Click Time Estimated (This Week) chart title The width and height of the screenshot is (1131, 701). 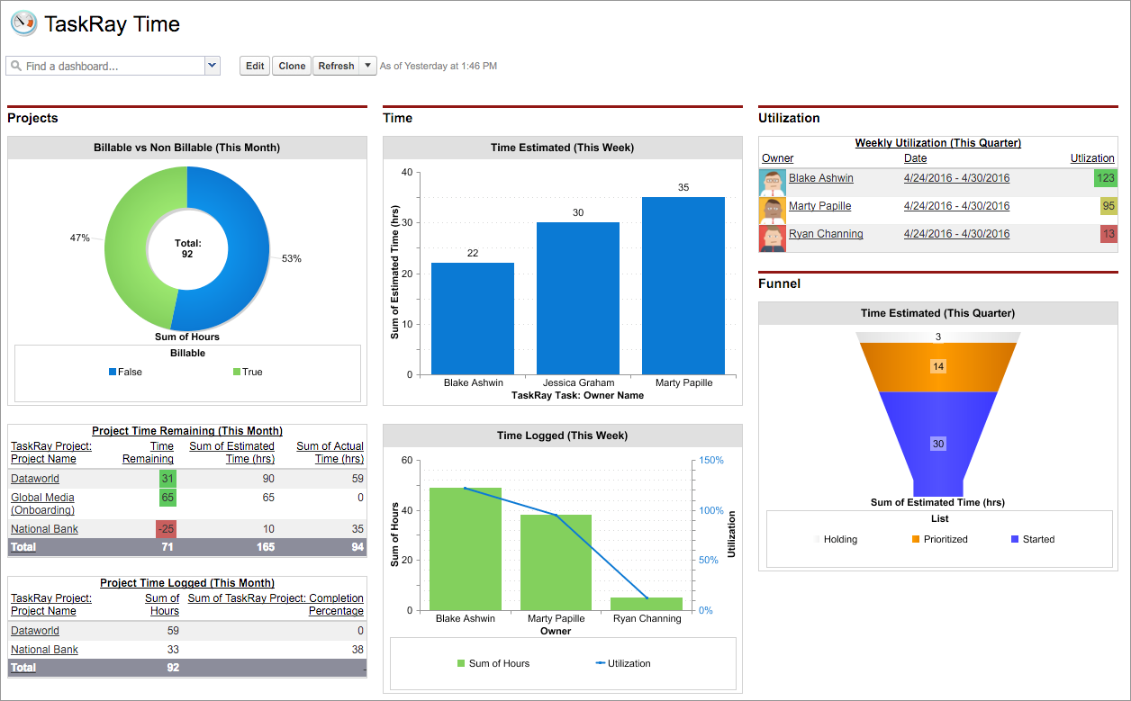(563, 148)
